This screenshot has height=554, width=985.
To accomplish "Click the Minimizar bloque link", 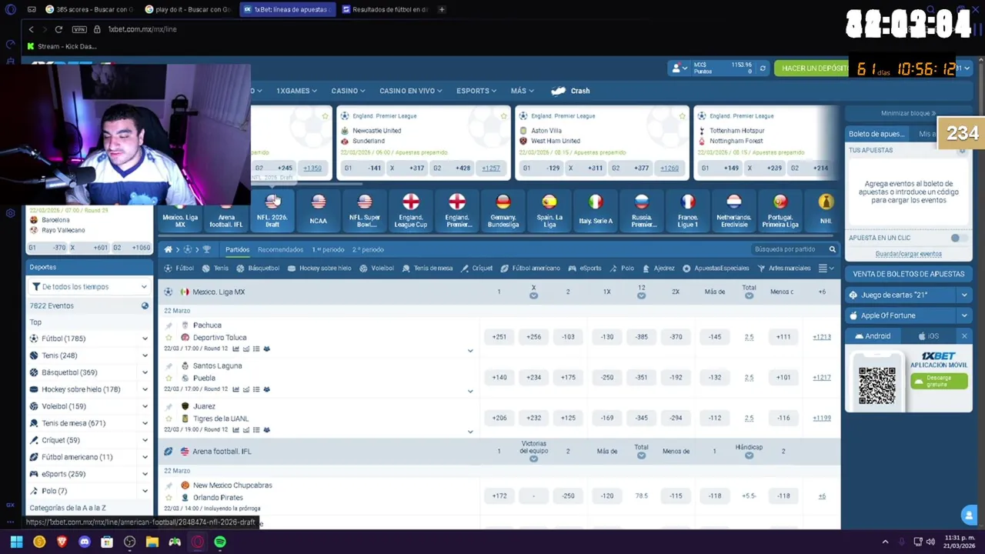I will [x=908, y=114].
